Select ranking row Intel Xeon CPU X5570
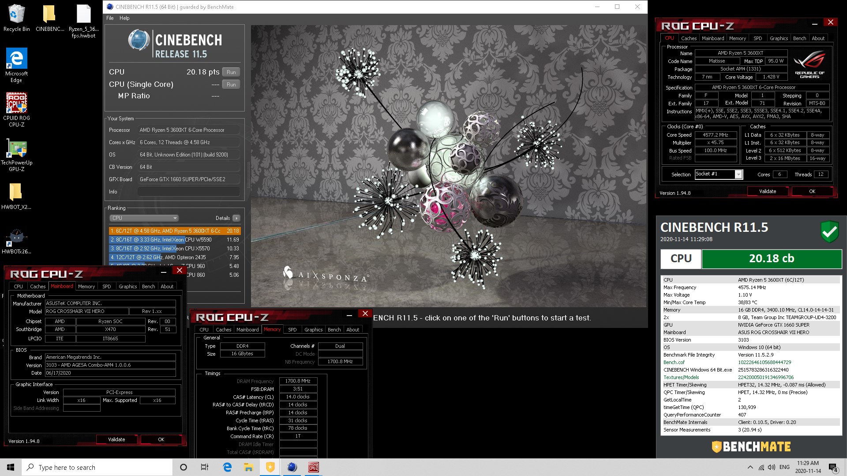 (175, 249)
